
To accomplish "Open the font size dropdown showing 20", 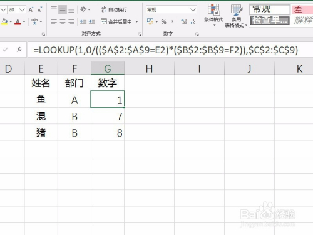I will tap(22, 9).
